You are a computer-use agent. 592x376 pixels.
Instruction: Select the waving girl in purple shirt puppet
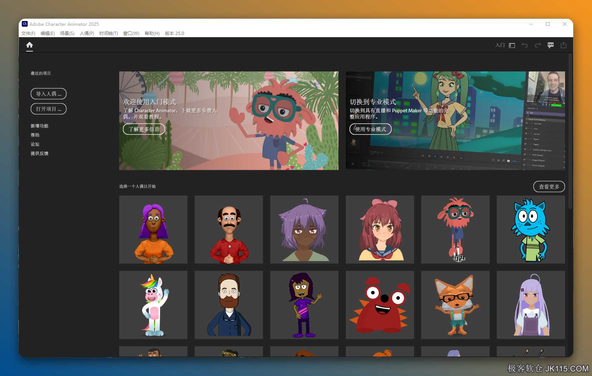(x=304, y=305)
